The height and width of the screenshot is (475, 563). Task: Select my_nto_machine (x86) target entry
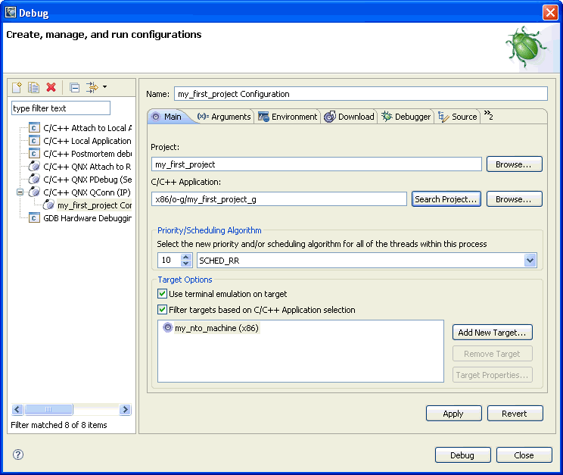tap(211, 329)
